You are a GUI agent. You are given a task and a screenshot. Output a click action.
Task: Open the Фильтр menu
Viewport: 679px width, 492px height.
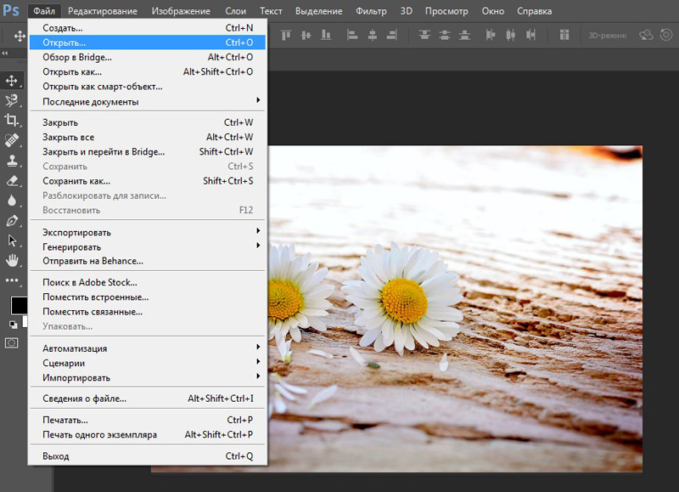(x=371, y=11)
